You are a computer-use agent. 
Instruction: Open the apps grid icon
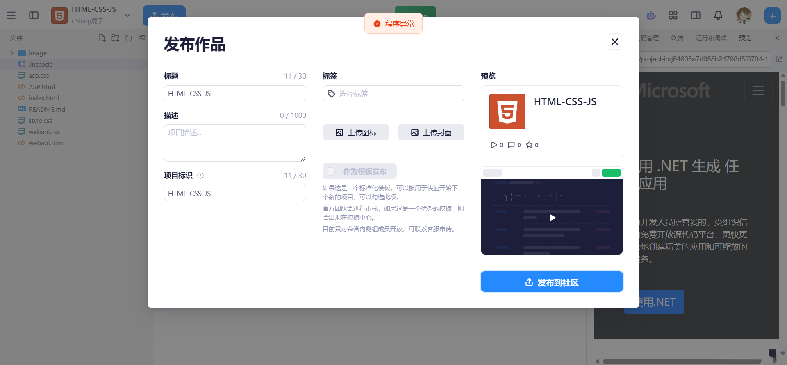coord(673,16)
